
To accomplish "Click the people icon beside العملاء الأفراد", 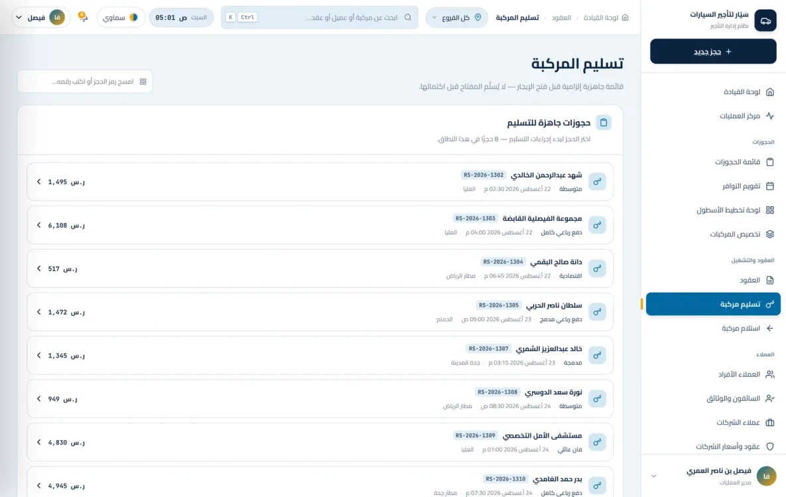I will pos(770,374).
